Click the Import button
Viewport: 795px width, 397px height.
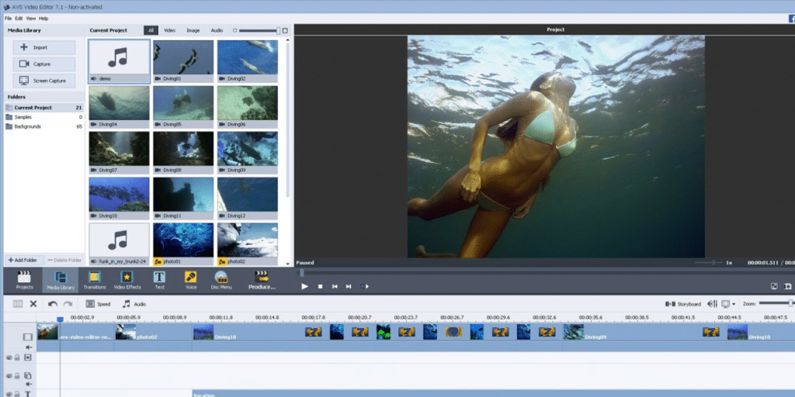point(44,47)
